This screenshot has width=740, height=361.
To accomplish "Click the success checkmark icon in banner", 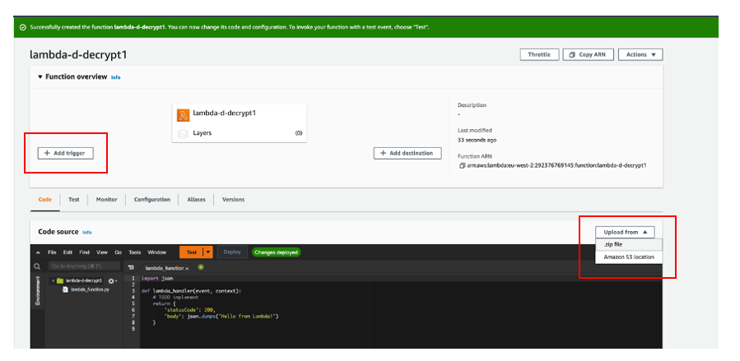I will [x=23, y=27].
